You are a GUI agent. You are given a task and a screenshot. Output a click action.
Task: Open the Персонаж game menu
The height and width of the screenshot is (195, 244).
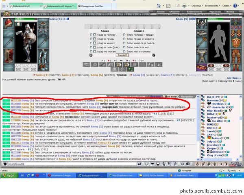pos(214,12)
